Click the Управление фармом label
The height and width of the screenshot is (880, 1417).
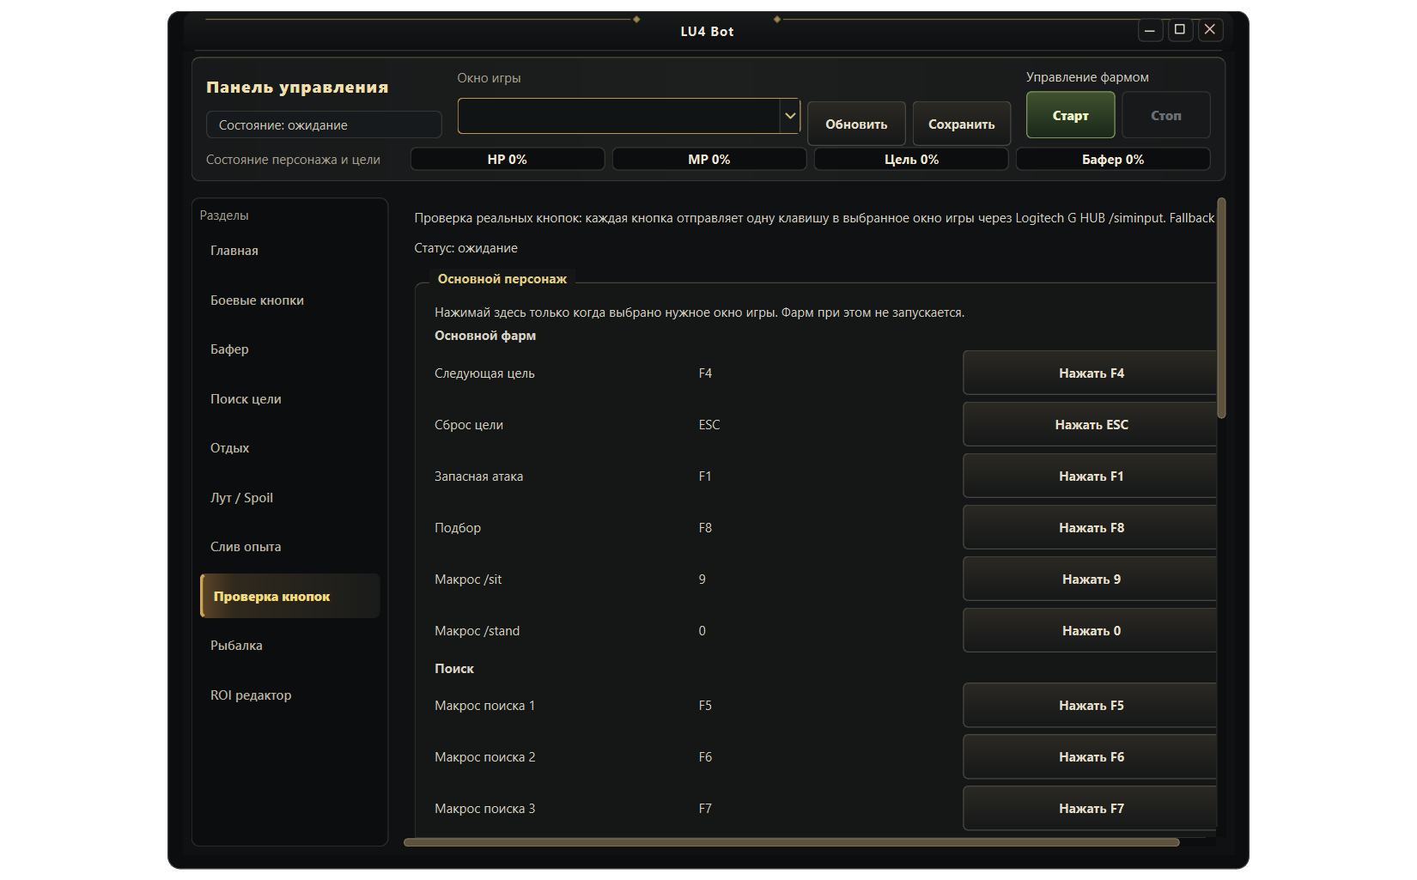click(x=1087, y=77)
